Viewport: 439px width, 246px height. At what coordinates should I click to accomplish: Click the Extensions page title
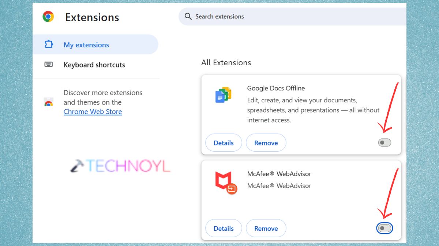(92, 17)
